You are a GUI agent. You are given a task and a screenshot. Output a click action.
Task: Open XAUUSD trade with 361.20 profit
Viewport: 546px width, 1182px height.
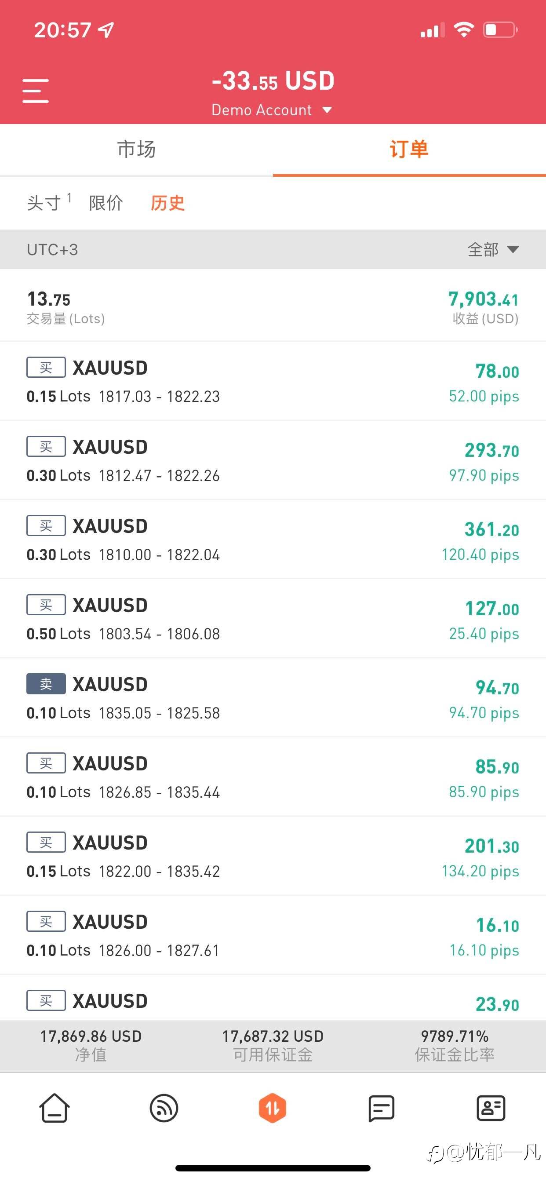tap(273, 540)
